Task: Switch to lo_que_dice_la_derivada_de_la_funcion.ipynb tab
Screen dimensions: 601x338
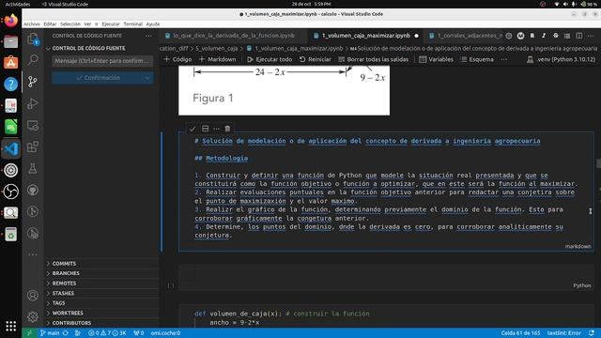Action: click(x=234, y=36)
